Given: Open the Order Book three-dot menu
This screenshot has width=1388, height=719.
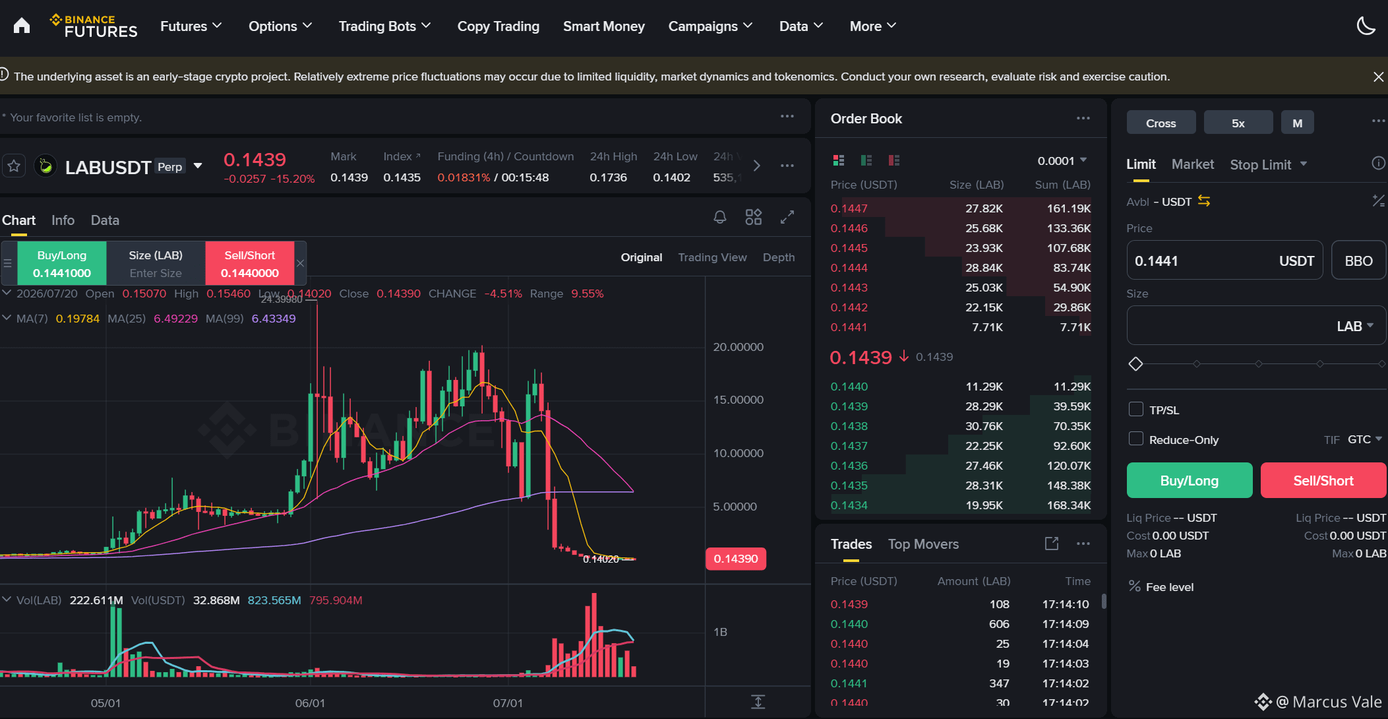Looking at the screenshot, I should click(1083, 118).
